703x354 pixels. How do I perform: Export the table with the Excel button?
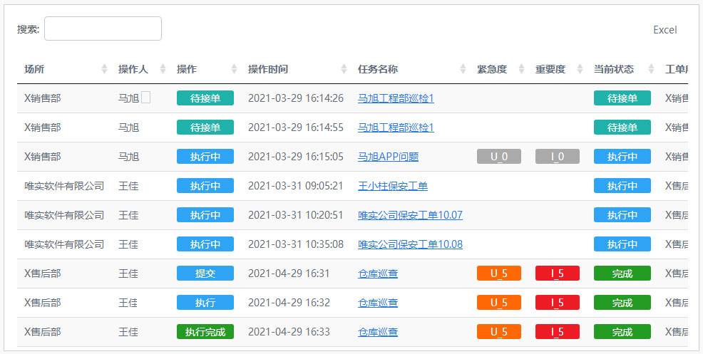664,30
